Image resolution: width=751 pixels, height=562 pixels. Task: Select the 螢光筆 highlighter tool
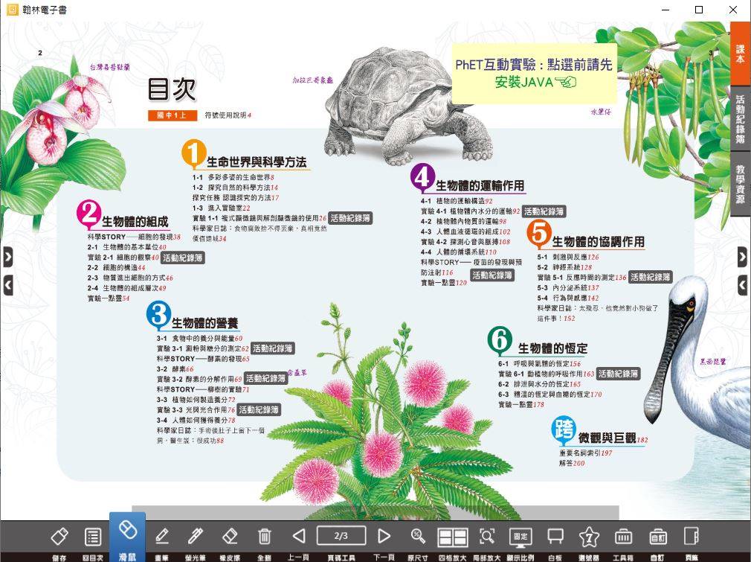[x=195, y=536]
